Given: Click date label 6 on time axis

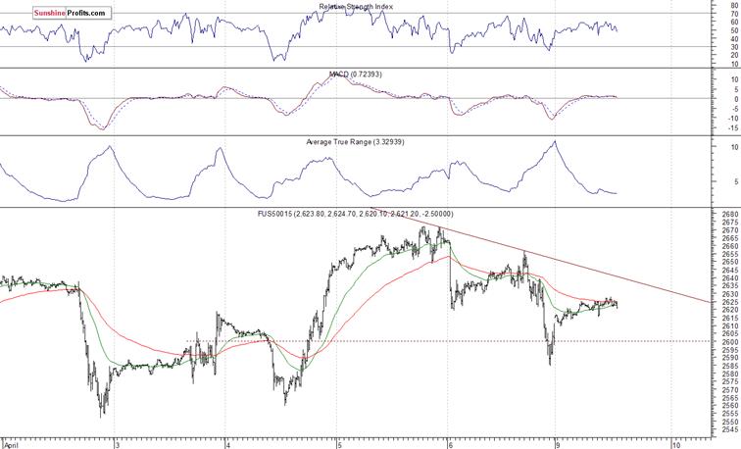Looking at the screenshot, I should tap(451, 445).
